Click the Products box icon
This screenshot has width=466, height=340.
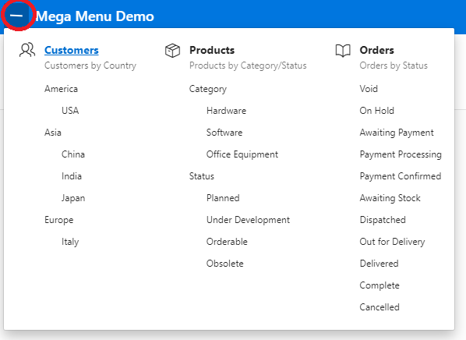pyautogui.click(x=173, y=50)
